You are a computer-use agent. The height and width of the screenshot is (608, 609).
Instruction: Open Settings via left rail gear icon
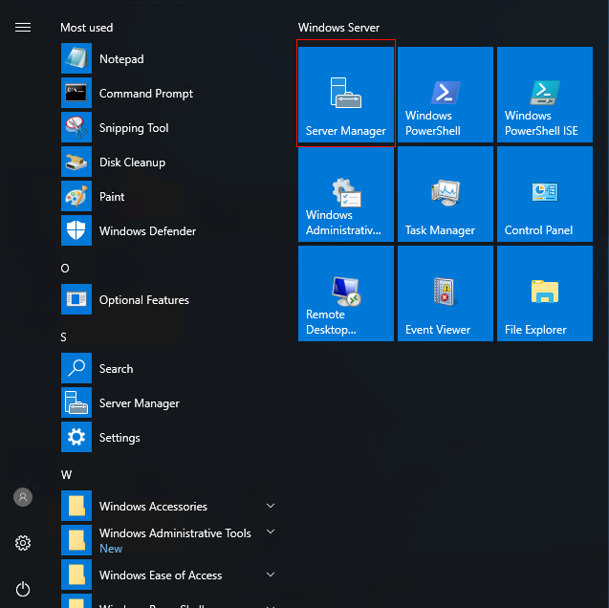click(x=23, y=543)
